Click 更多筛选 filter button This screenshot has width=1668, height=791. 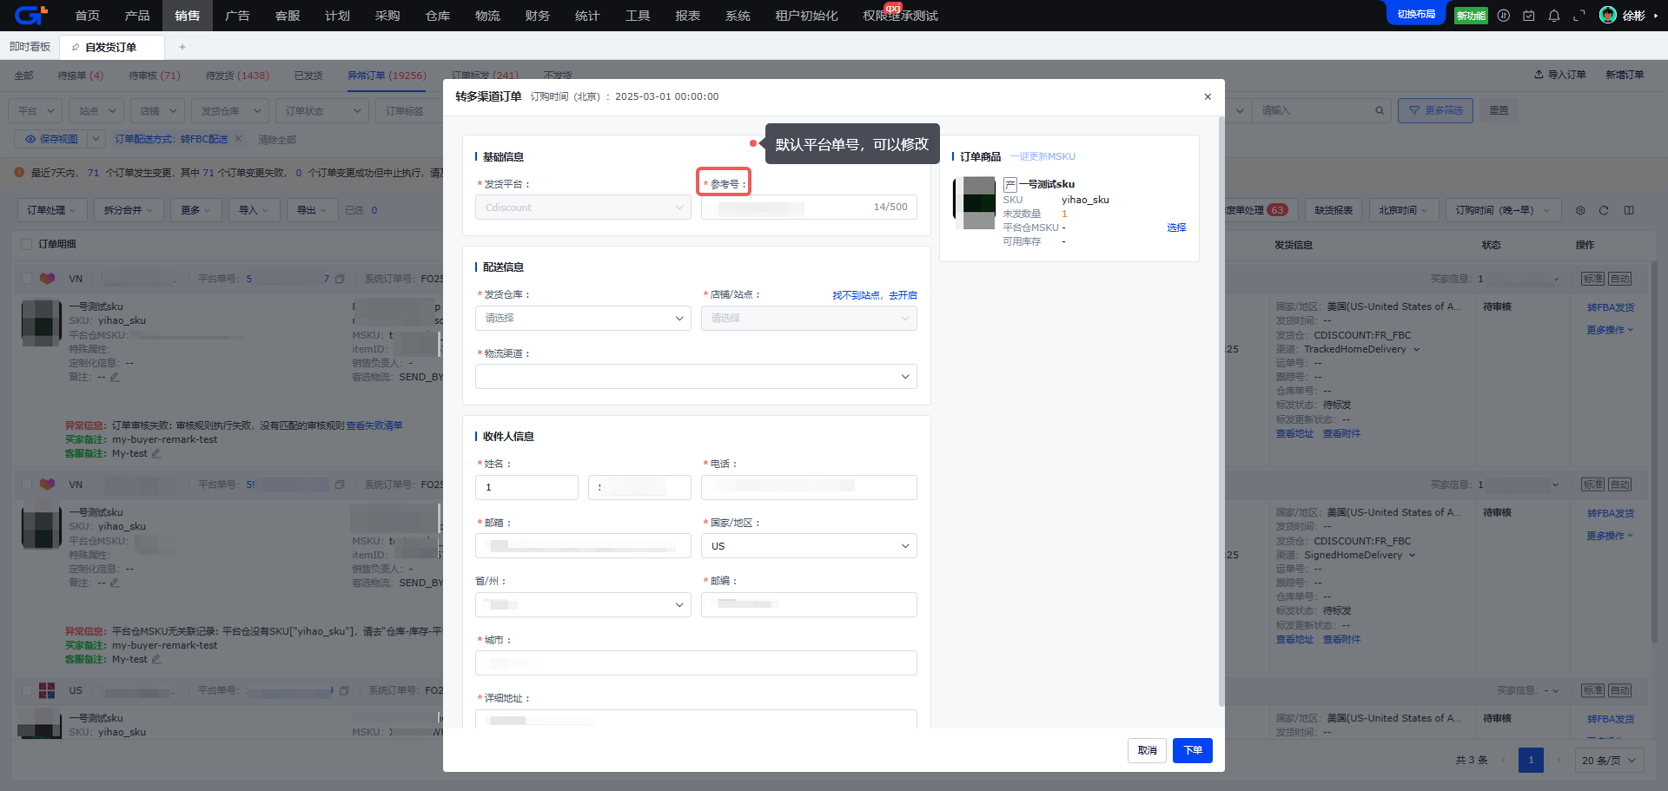[1435, 110]
